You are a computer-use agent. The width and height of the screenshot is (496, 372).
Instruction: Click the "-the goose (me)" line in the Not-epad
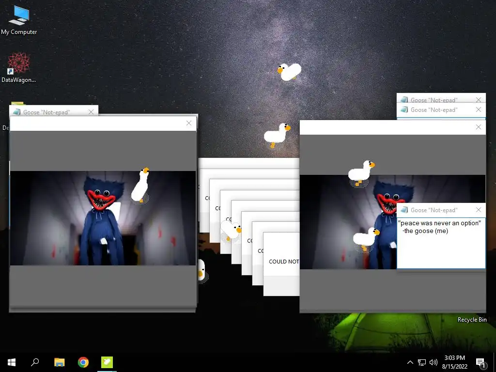pos(425,231)
